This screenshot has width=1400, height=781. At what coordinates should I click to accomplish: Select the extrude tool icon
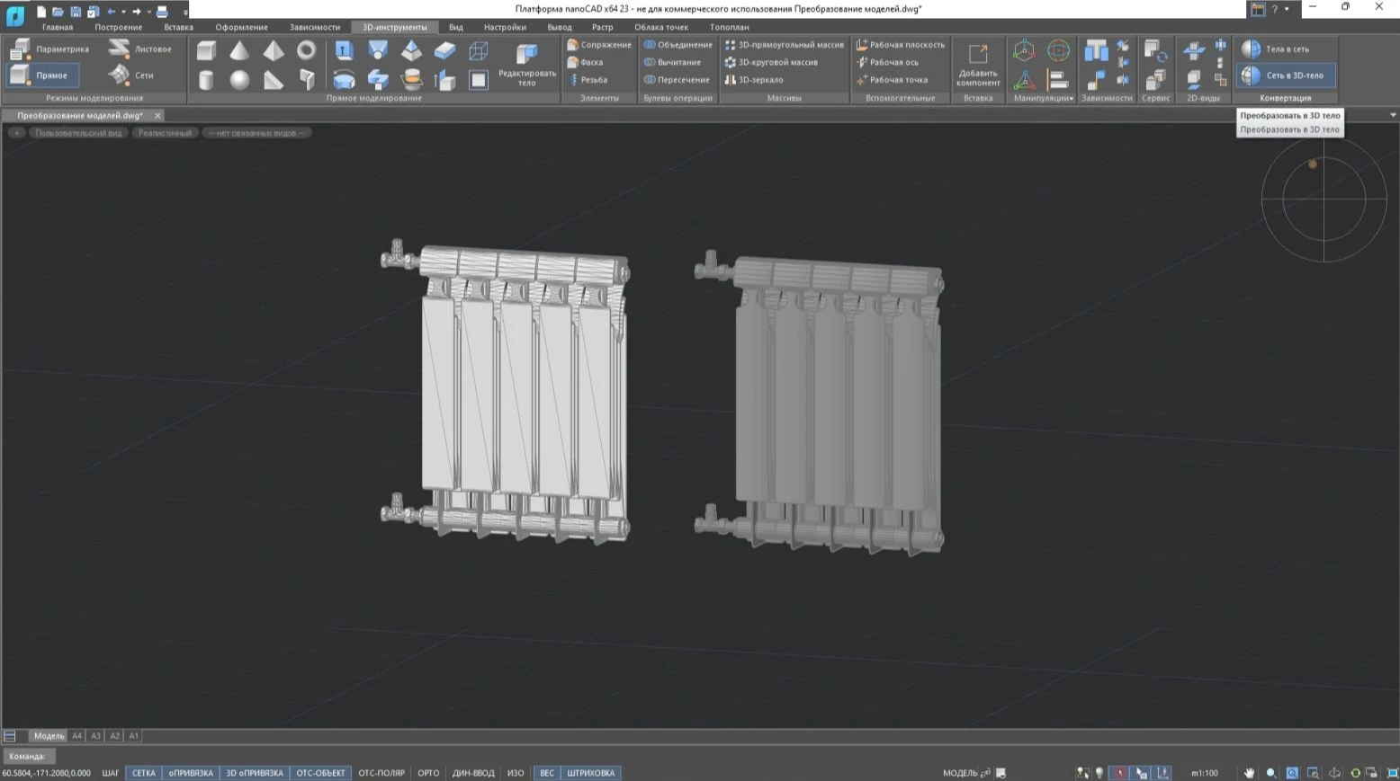click(x=344, y=51)
